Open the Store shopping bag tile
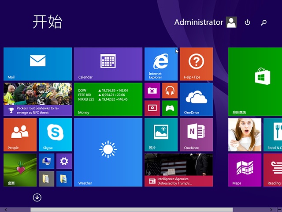 pos(255,82)
